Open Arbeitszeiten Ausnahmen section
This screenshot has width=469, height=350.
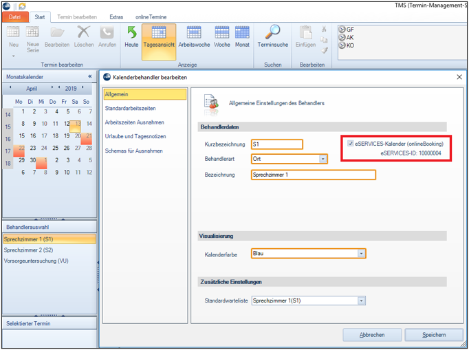coord(134,122)
